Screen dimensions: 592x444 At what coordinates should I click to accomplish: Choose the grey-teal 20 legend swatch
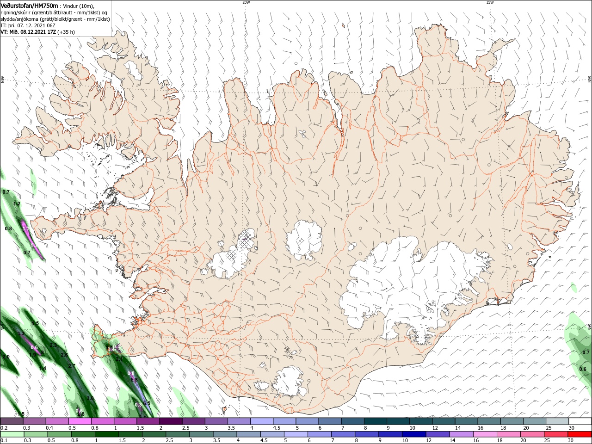(x=535, y=421)
